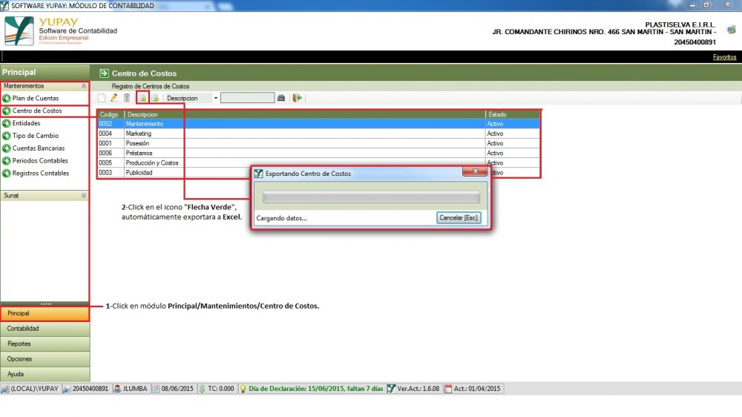The height and width of the screenshot is (417, 742).
Task: Select the 0004 Marketing row
Action: click(318, 134)
